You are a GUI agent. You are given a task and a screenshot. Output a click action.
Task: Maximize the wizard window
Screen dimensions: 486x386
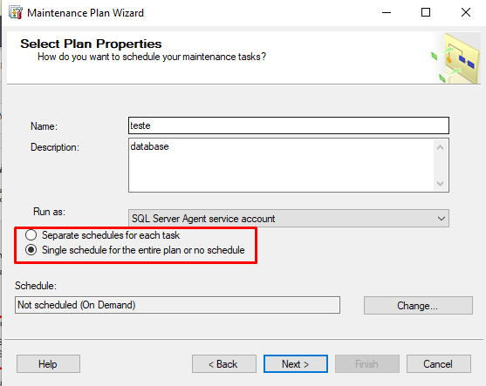click(x=426, y=13)
